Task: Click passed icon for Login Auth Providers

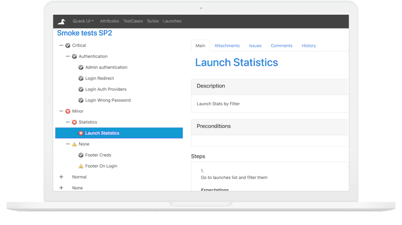Action: 81,89
